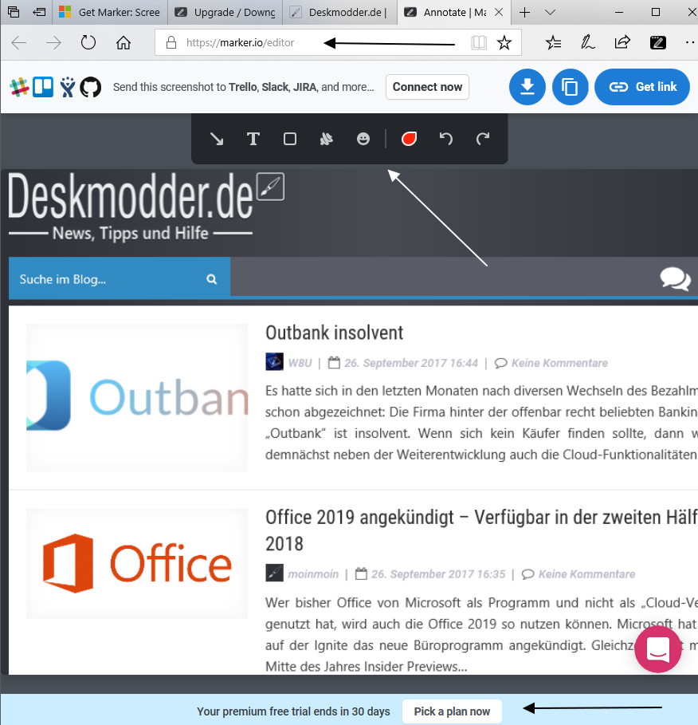Go to the browser home page
698x725 pixels.
tap(124, 43)
